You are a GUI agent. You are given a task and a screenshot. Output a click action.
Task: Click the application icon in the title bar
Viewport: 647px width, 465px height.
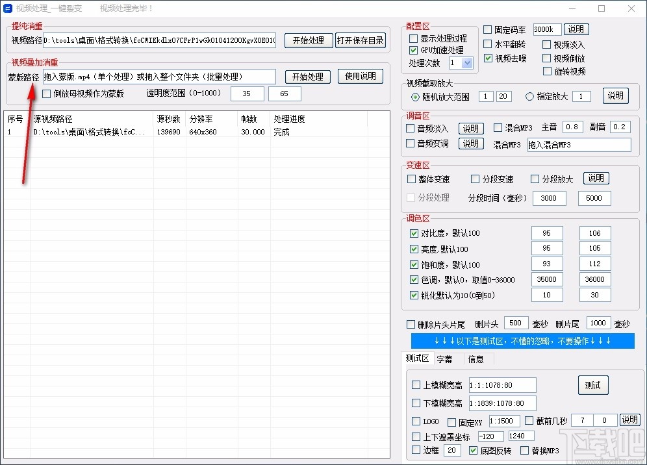click(x=8, y=8)
